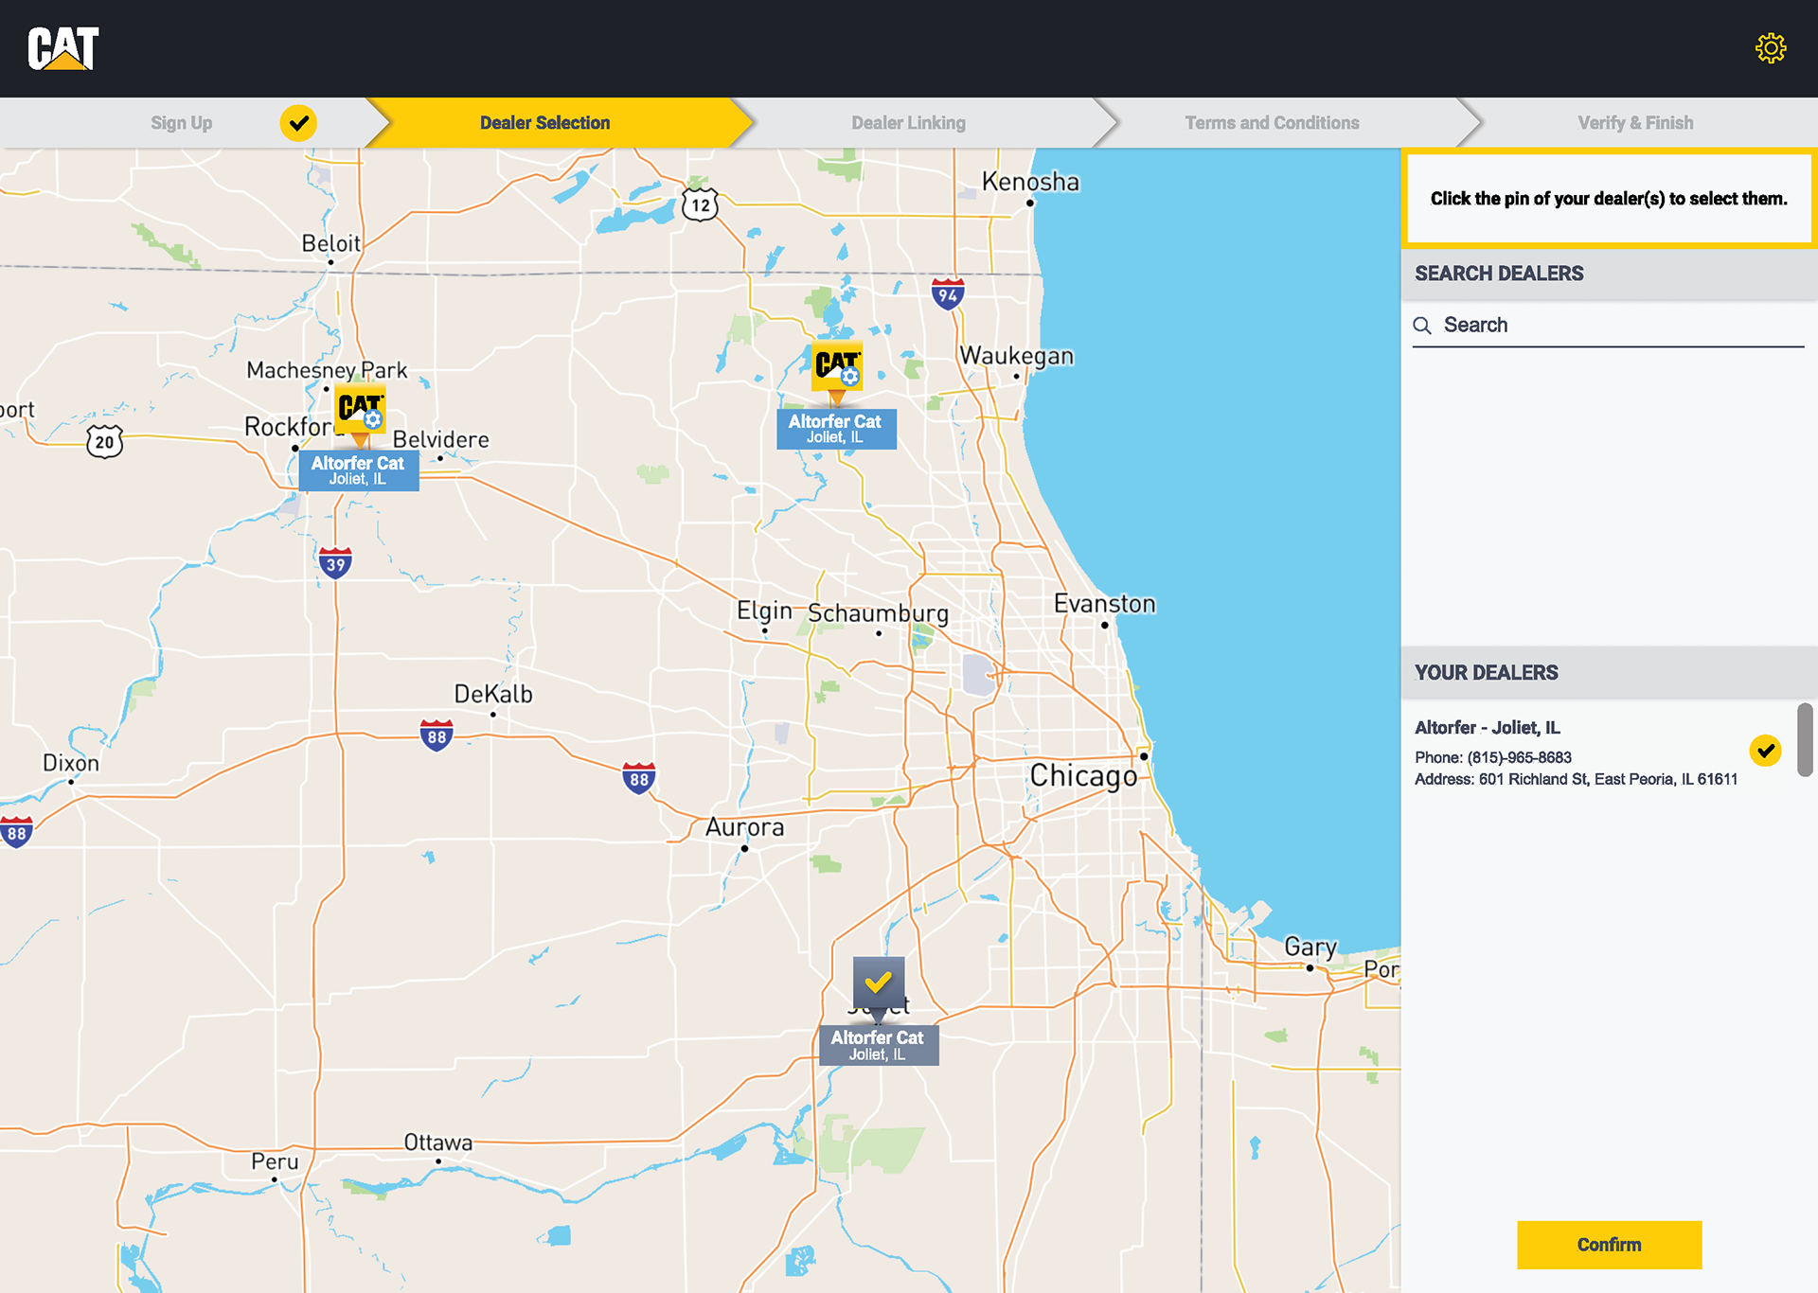1818x1293 pixels.
Task: Click the SEARCH DEALERS heading
Action: click(x=1499, y=274)
